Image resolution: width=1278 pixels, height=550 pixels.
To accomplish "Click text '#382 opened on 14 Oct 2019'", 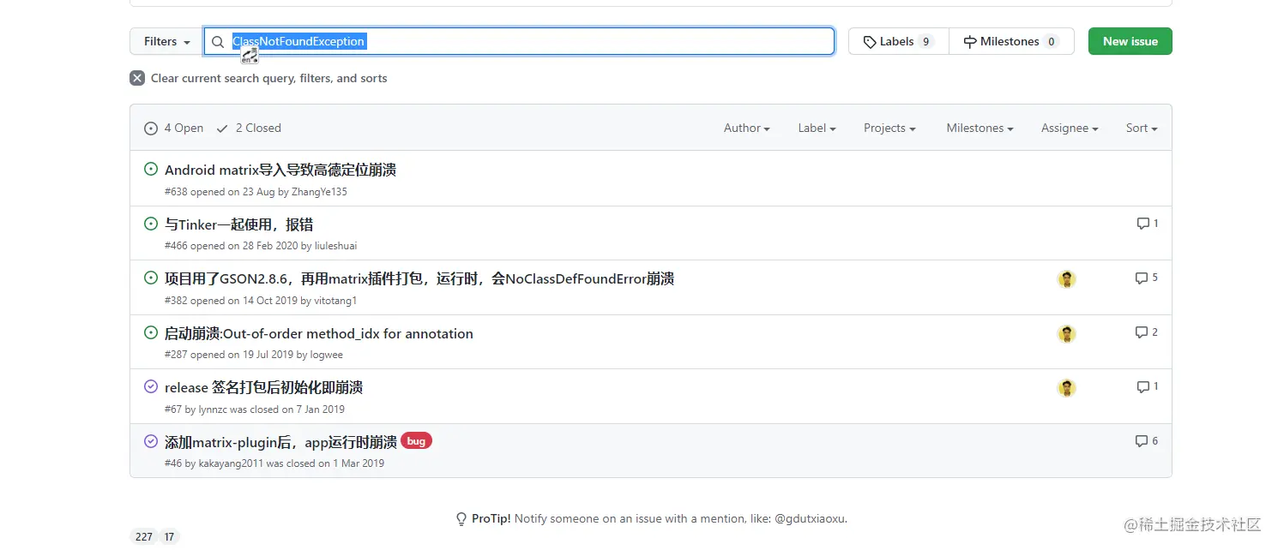I will click(x=232, y=301).
